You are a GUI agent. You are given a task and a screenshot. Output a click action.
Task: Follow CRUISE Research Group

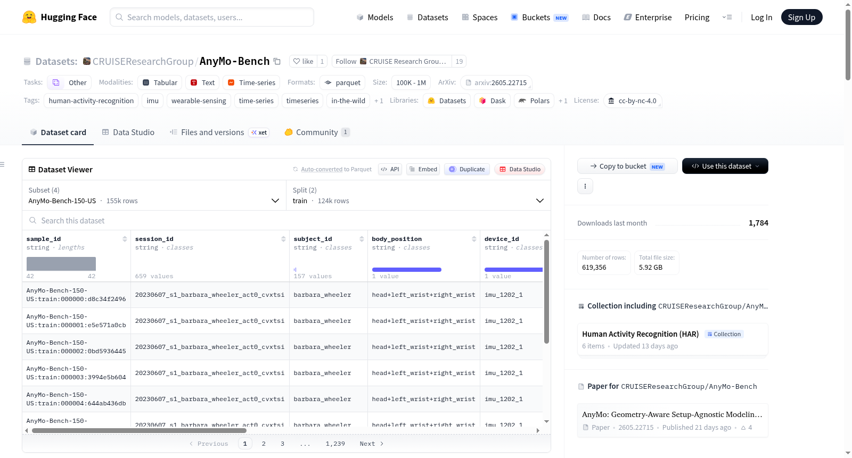click(391, 61)
